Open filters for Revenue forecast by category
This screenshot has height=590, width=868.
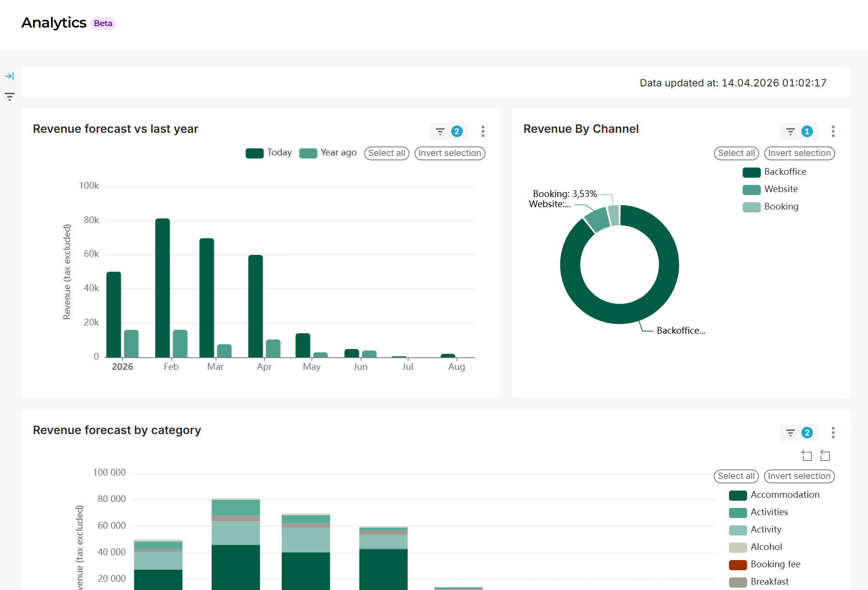click(799, 433)
